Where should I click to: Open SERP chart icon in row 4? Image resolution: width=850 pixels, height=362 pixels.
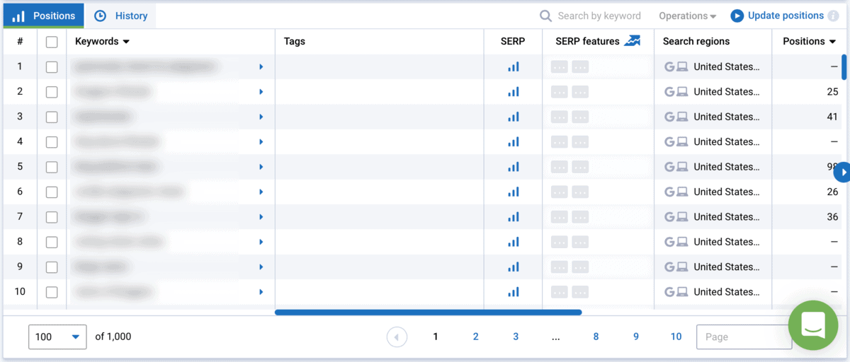tap(513, 141)
